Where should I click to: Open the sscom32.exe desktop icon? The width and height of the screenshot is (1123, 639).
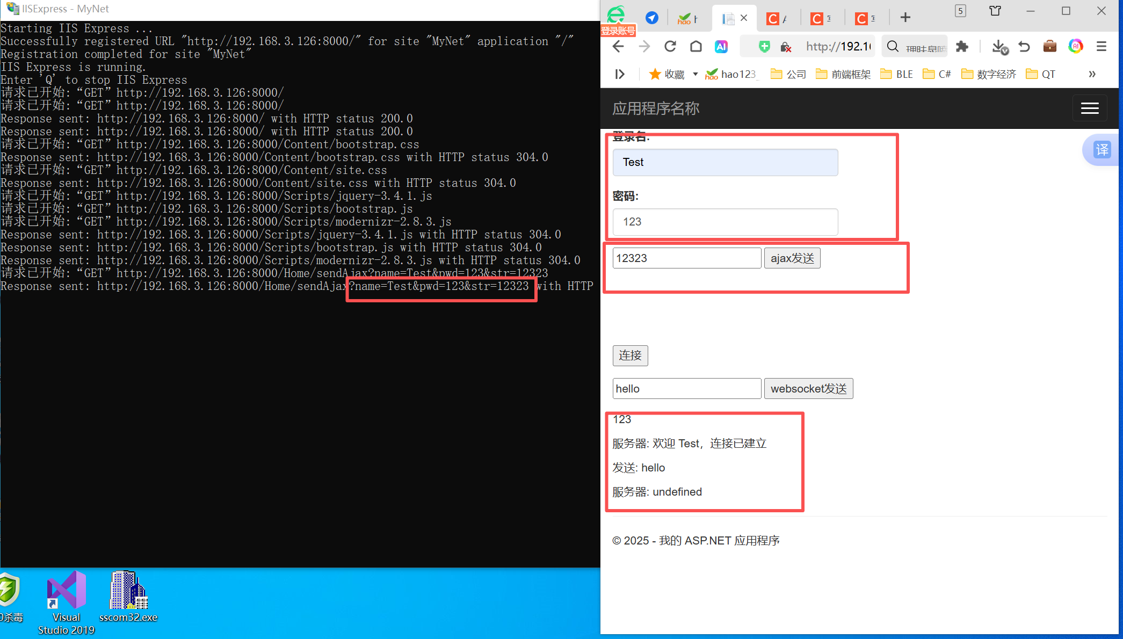128,597
